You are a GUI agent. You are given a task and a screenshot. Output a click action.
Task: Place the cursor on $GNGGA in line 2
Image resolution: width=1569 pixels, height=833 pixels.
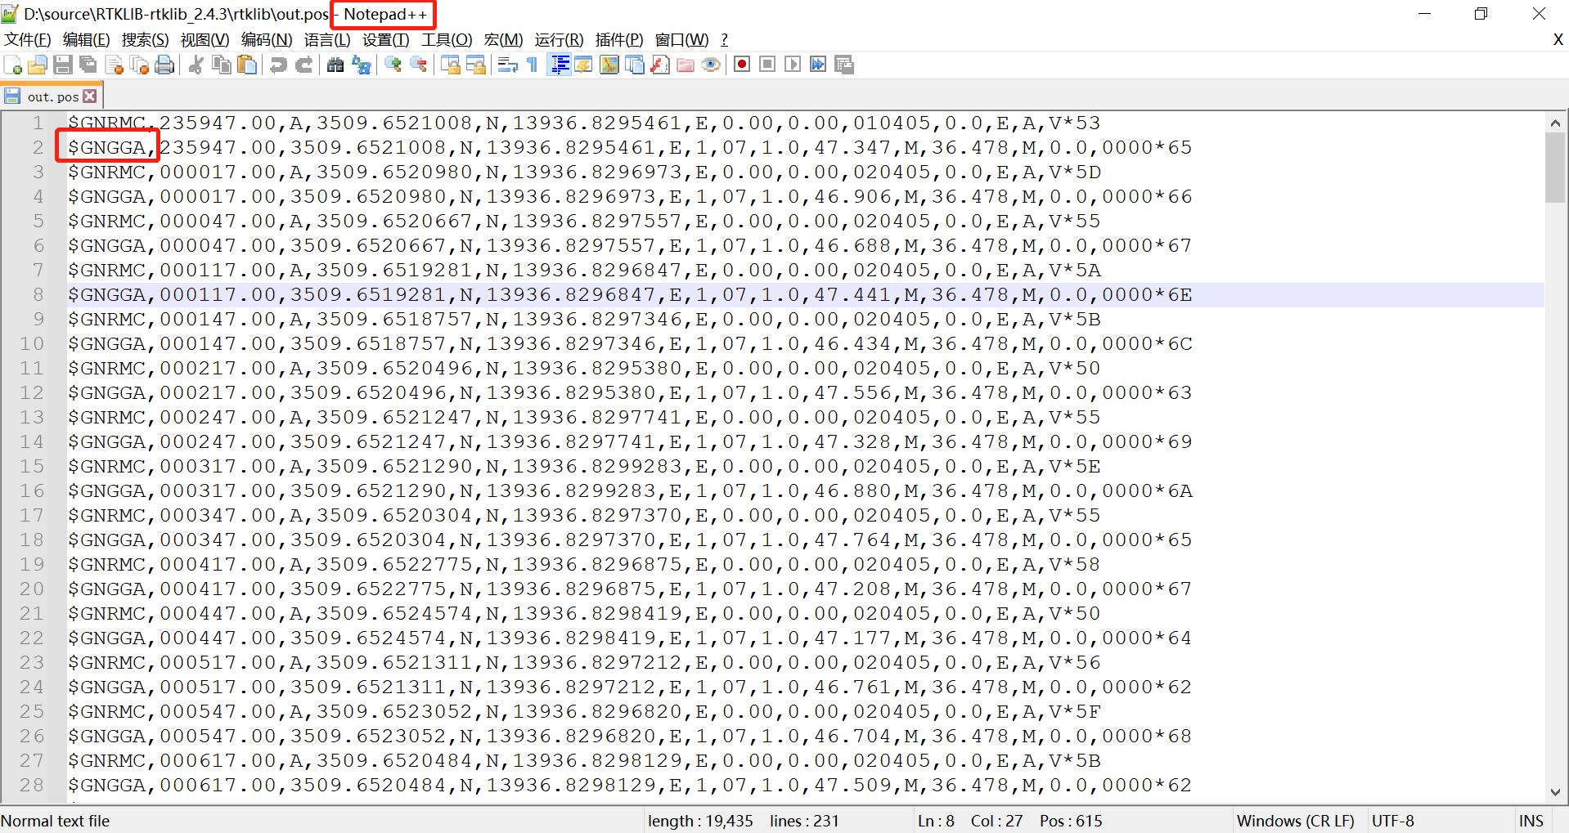107,147
